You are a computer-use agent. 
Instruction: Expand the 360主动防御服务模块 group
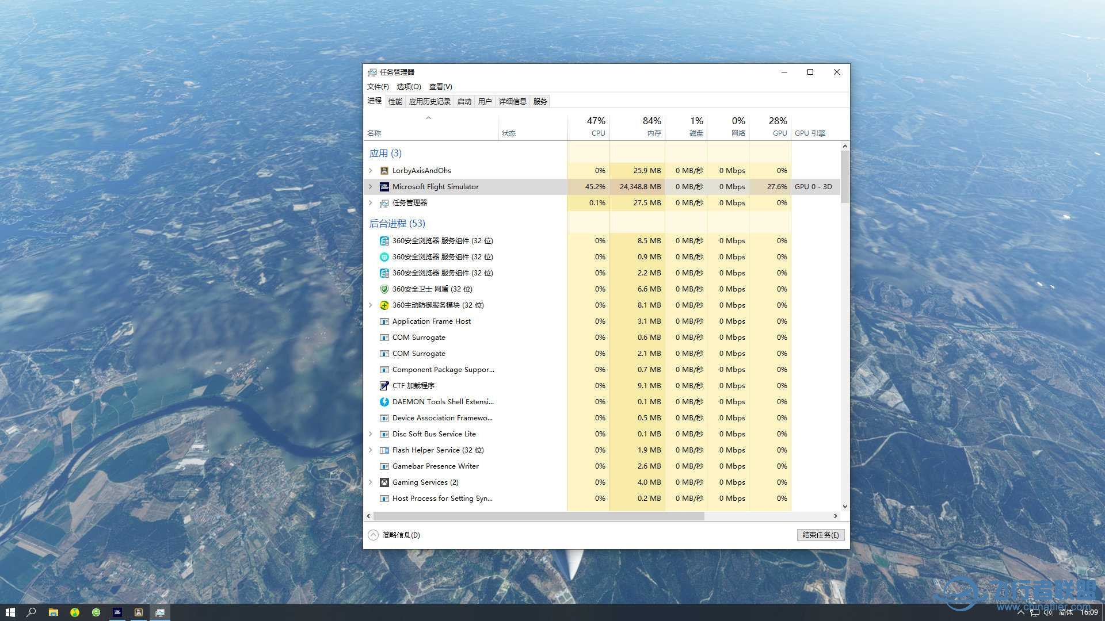371,305
